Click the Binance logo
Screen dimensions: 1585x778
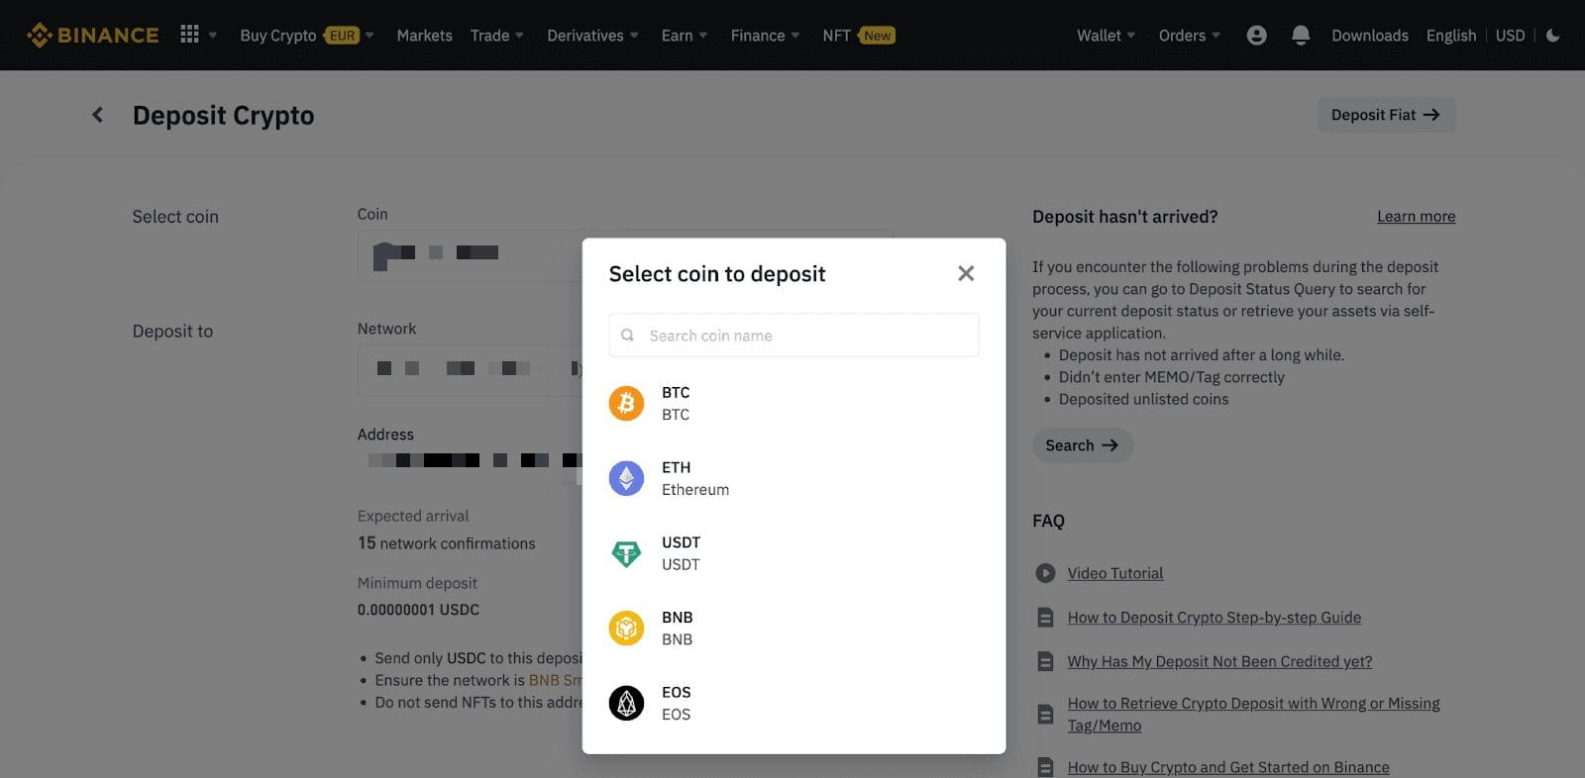[x=93, y=36]
